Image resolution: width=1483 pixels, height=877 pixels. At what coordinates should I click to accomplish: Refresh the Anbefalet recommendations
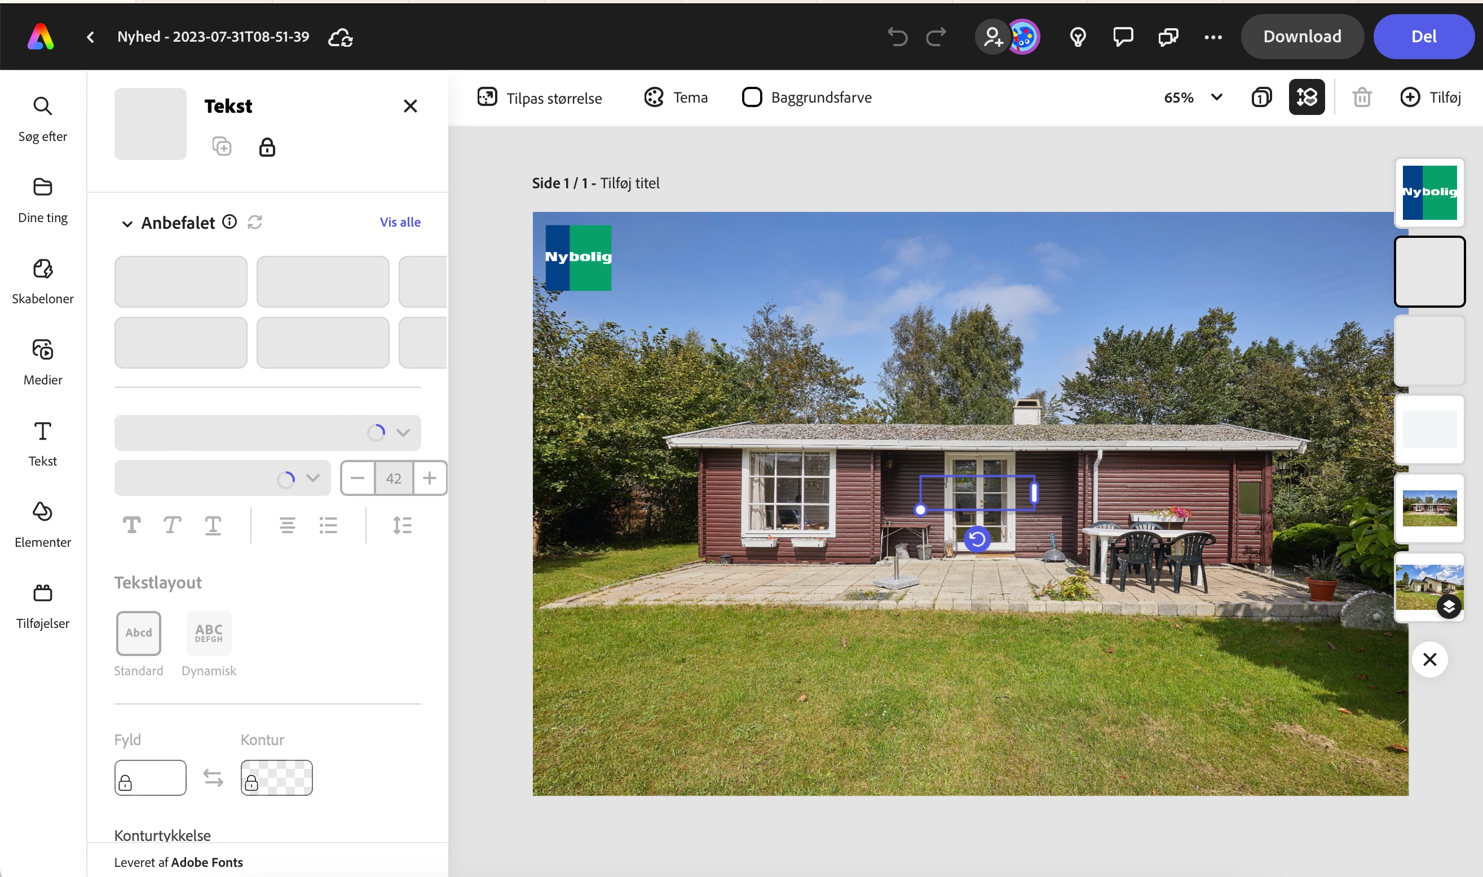click(x=255, y=222)
